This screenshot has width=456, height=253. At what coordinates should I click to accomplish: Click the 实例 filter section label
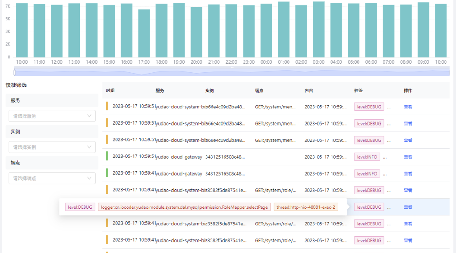tap(15, 132)
